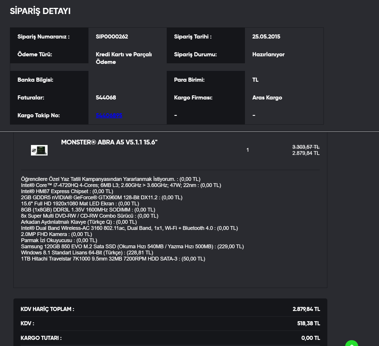The height and width of the screenshot is (346, 379).
Task: Click the KDV HARİÇ TOPLAM label
Action: tap(47, 309)
